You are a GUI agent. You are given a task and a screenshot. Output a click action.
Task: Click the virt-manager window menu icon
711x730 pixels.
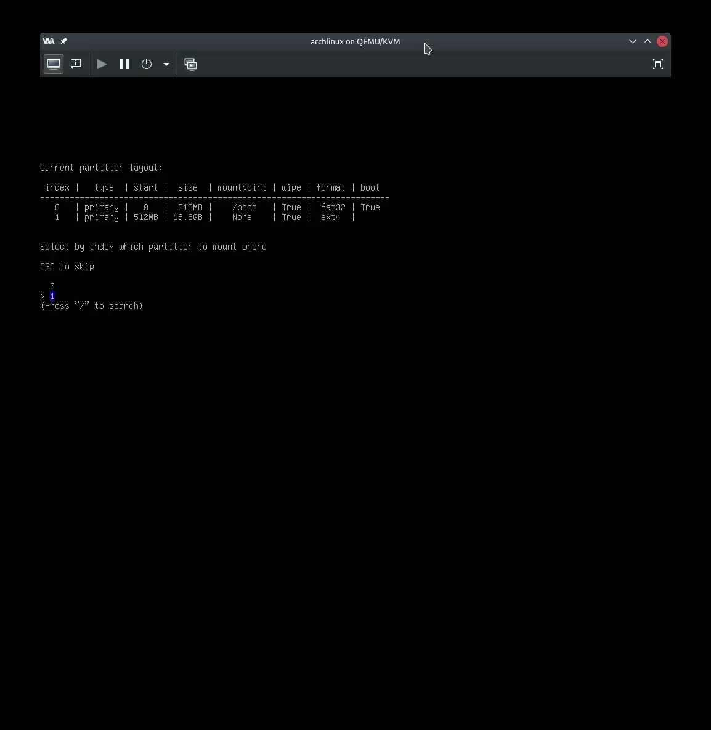pos(49,41)
